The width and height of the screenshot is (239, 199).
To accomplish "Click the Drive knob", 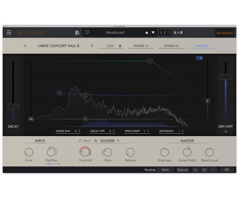I will 29,152.
